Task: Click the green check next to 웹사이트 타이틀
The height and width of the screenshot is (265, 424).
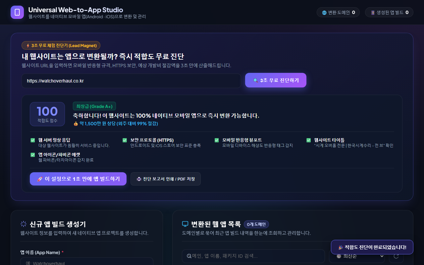Action: [x=308, y=140]
